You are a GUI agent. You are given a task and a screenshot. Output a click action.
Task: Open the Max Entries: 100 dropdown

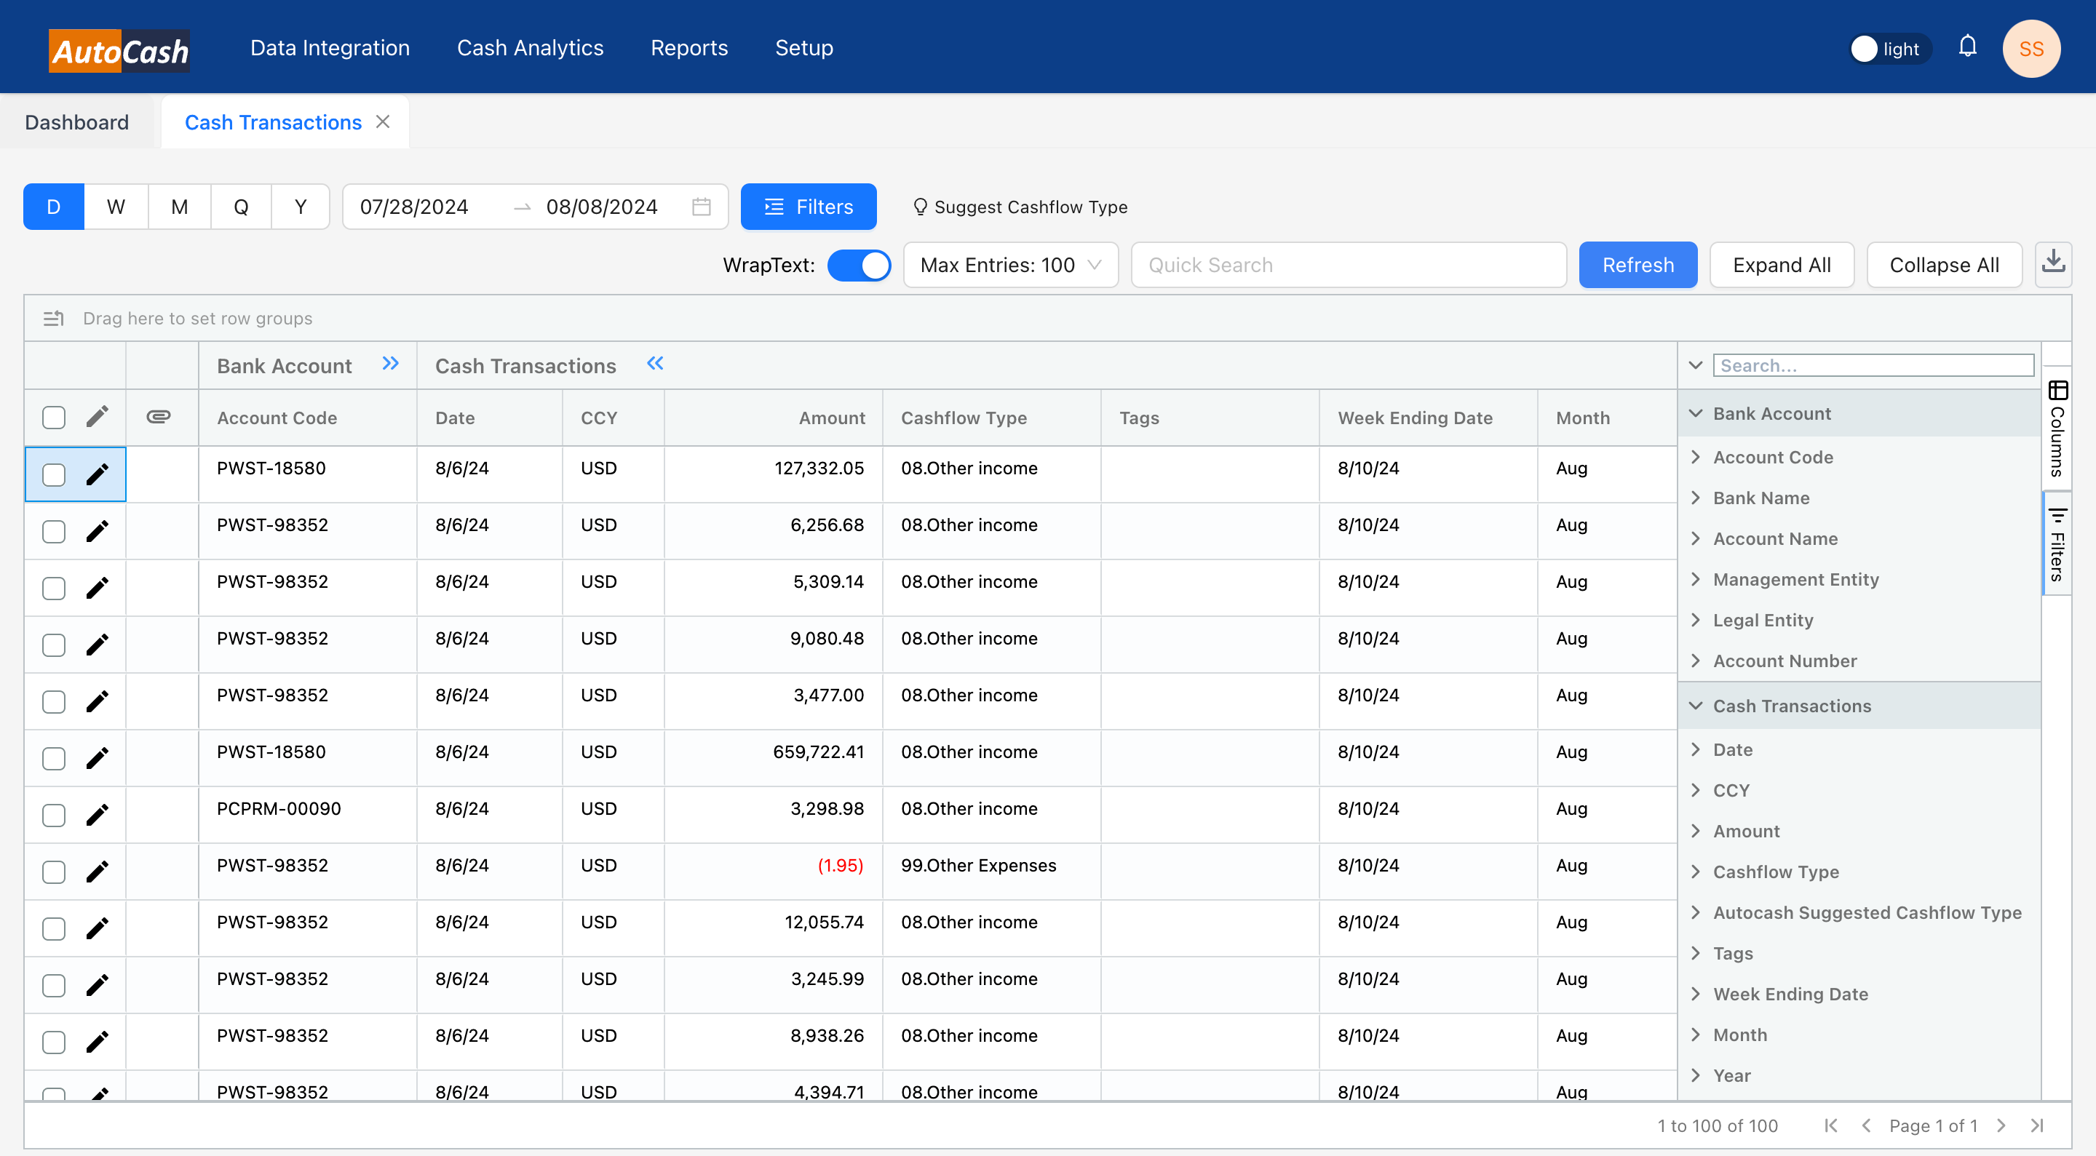click(x=1011, y=264)
